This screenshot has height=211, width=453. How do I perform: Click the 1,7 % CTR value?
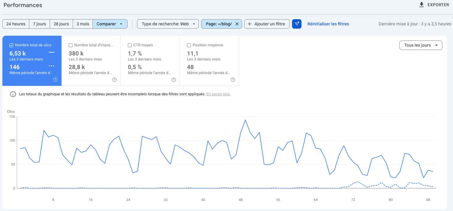pos(135,53)
